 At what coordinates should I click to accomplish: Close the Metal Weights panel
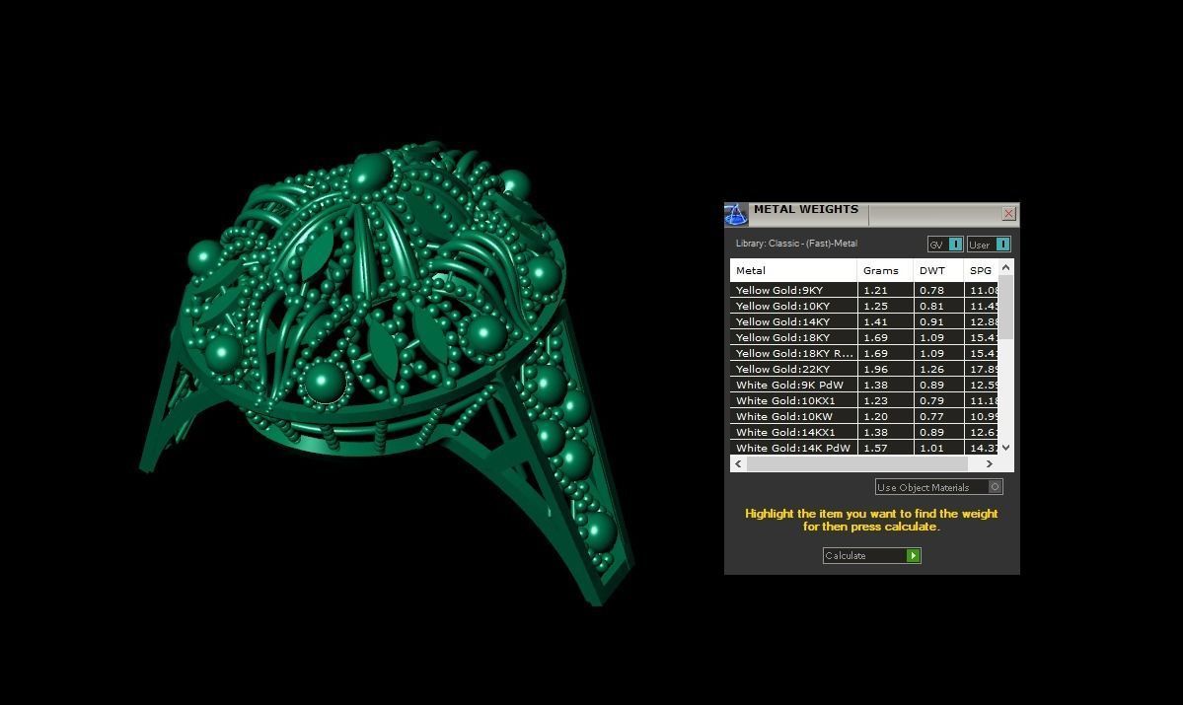[x=1008, y=214]
